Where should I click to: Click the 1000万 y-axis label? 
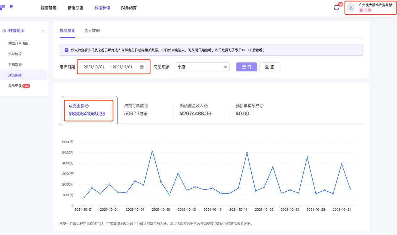click(x=67, y=195)
